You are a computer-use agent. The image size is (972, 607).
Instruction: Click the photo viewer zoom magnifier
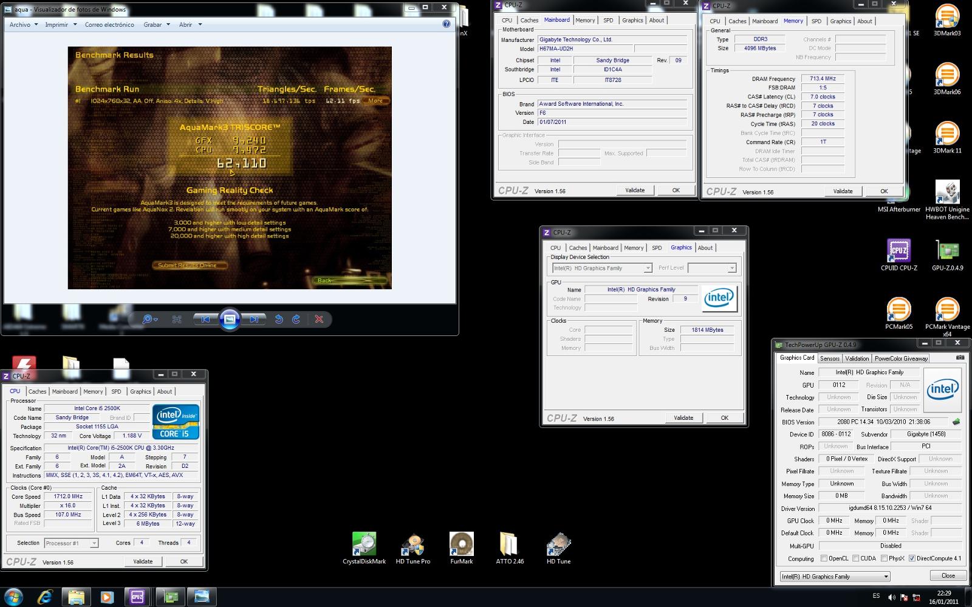click(x=149, y=319)
